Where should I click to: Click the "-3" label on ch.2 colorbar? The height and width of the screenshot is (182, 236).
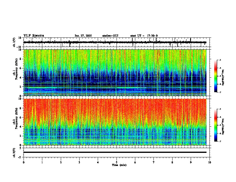pyautogui.click(x=220, y=109)
